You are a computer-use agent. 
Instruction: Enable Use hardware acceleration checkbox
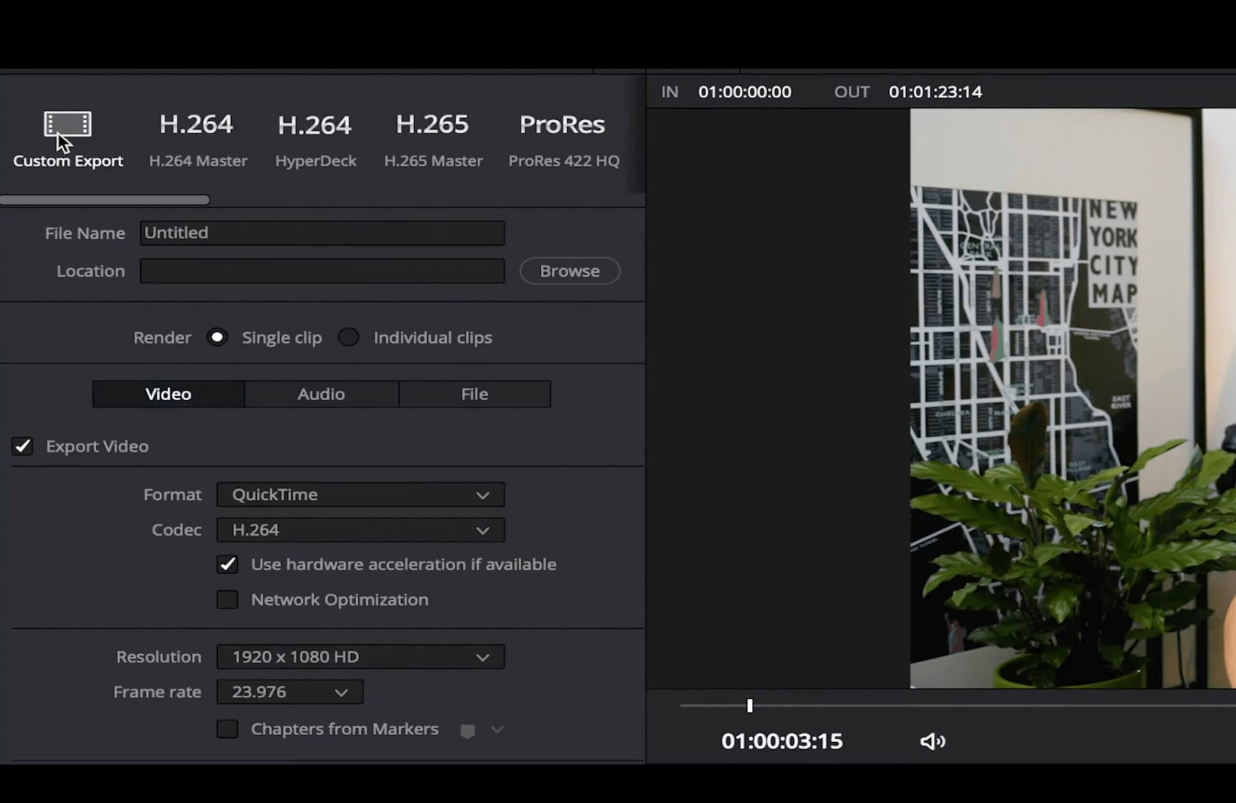(x=227, y=564)
